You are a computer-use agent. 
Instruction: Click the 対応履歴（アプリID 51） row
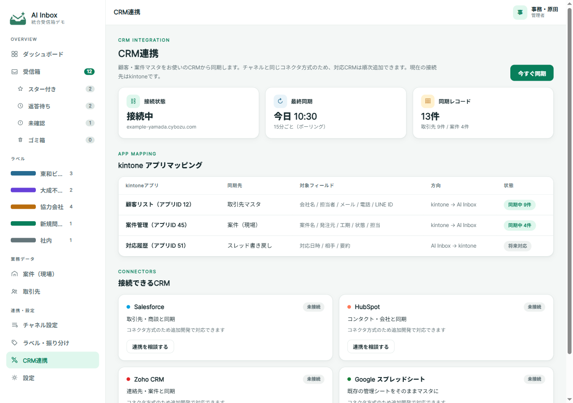(x=336, y=246)
